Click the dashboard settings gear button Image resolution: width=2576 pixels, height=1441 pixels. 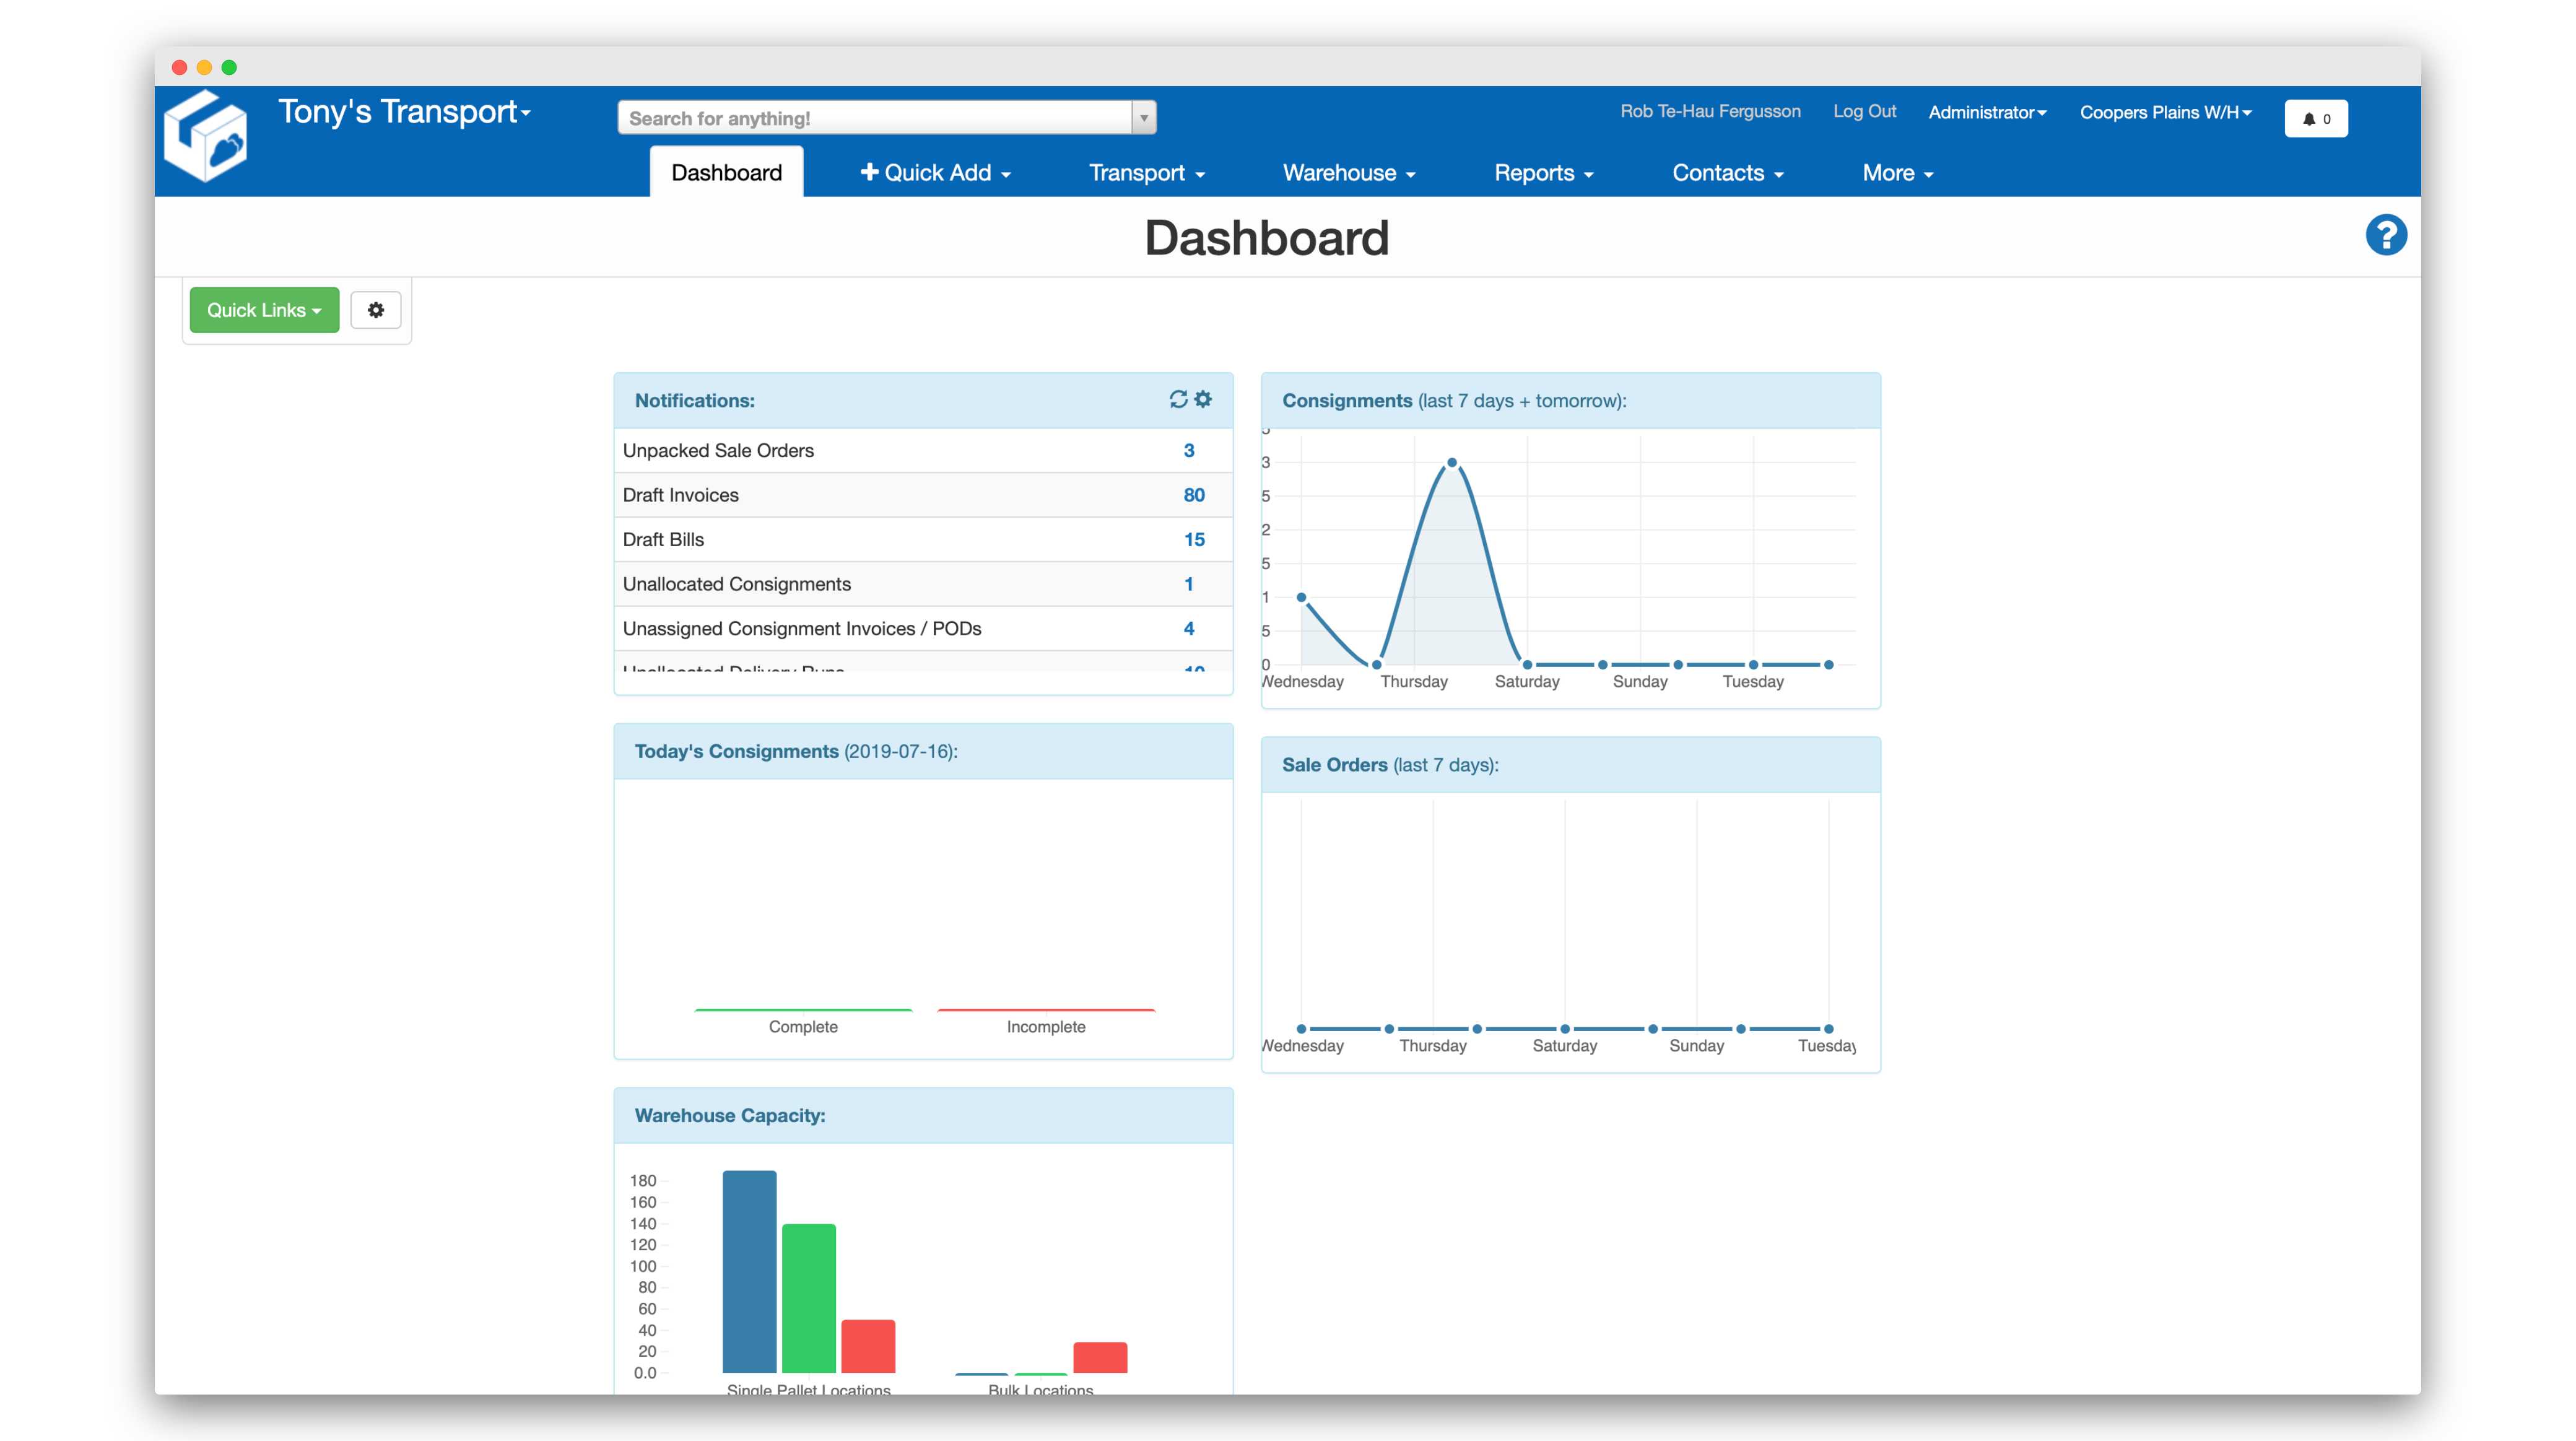[x=376, y=310]
